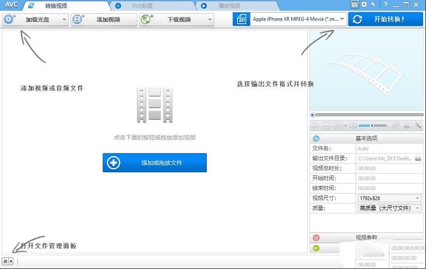This screenshot has height=269, width=426.
Task: Click the 添加视频 add video button
Action: (x=104, y=19)
